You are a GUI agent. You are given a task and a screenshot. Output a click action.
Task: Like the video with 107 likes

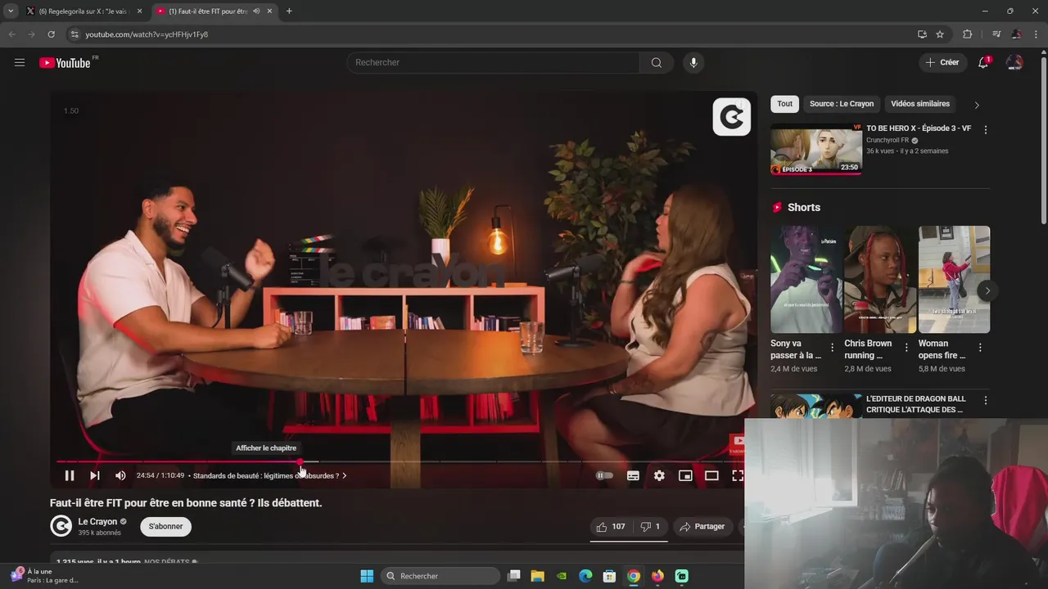click(x=611, y=527)
